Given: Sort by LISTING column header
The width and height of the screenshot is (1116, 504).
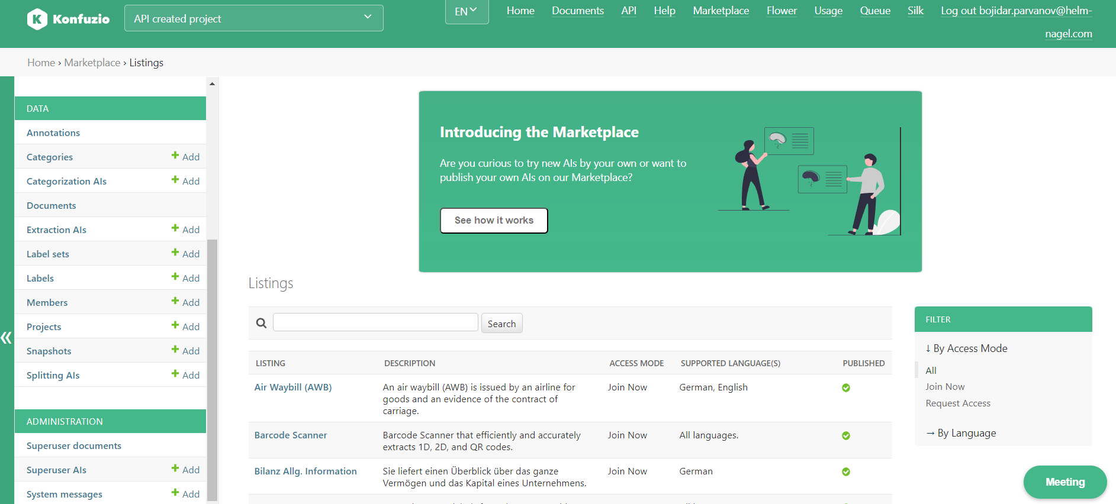Looking at the screenshot, I should tap(271, 363).
